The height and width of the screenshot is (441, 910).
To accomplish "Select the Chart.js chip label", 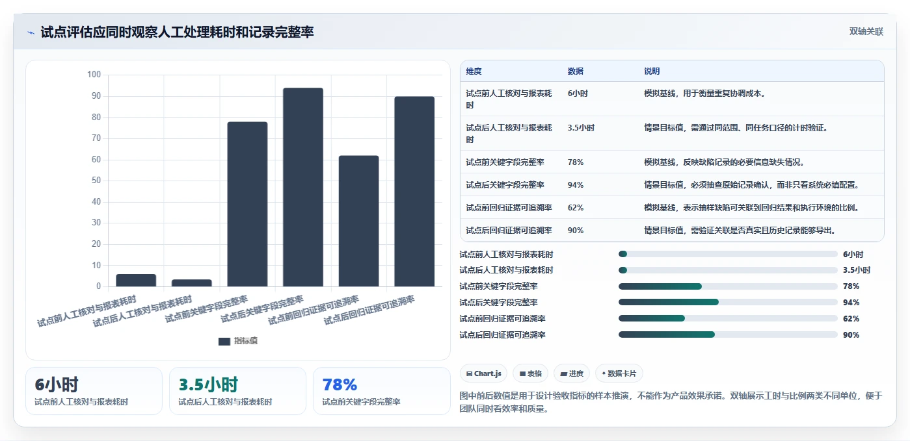I will coord(488,373).
